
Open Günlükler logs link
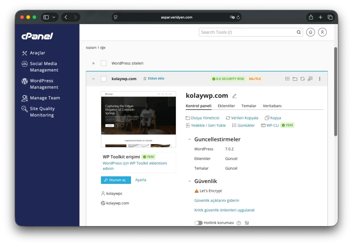(243, 125)
